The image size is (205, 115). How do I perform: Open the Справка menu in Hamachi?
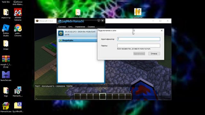coord(91,27)
